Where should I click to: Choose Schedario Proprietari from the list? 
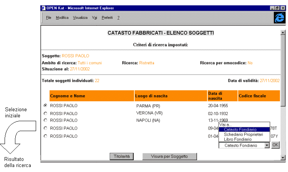(x=243, y=135)
